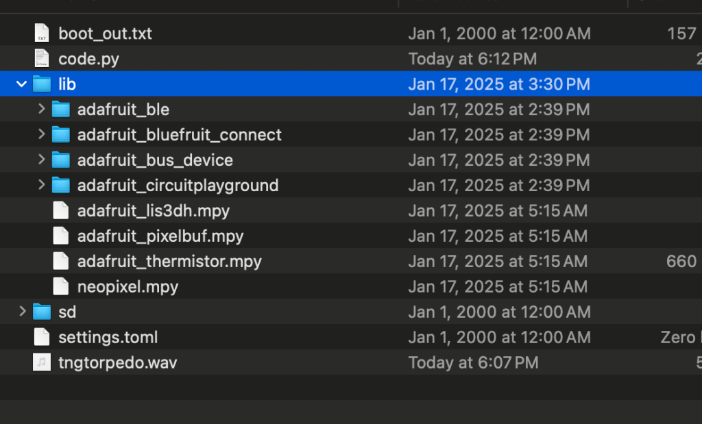Click the lib folder icon
Viewport: 702px width, 424px height.
(x=43, y=84)
